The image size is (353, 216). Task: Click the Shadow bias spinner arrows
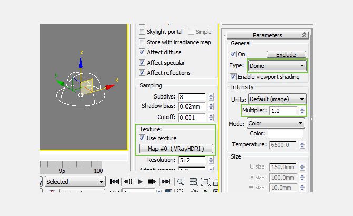click(211, 106)
